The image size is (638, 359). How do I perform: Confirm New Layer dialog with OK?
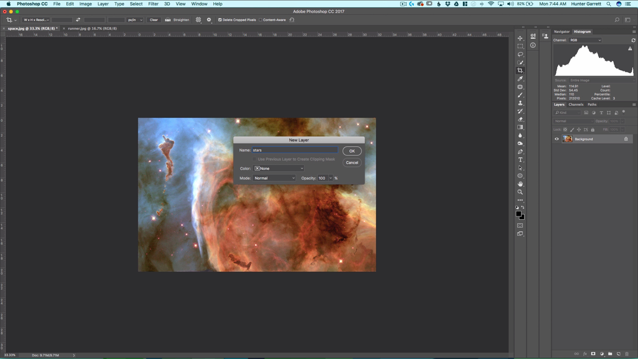tap(352, 151)
